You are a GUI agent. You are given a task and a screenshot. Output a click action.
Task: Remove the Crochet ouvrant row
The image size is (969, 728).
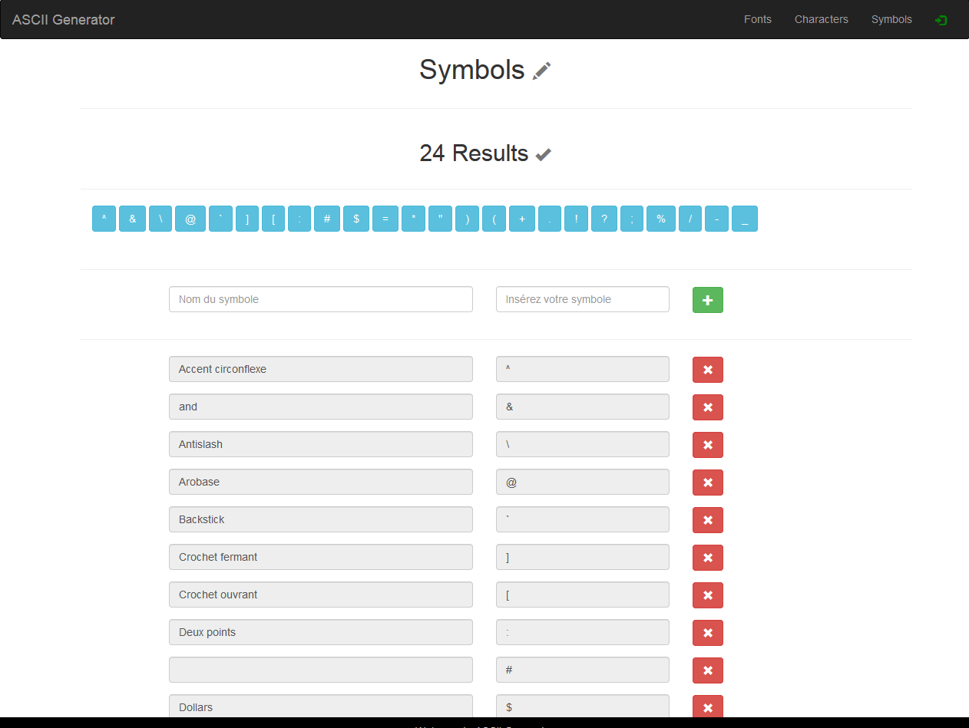click(x=708, y=595)
